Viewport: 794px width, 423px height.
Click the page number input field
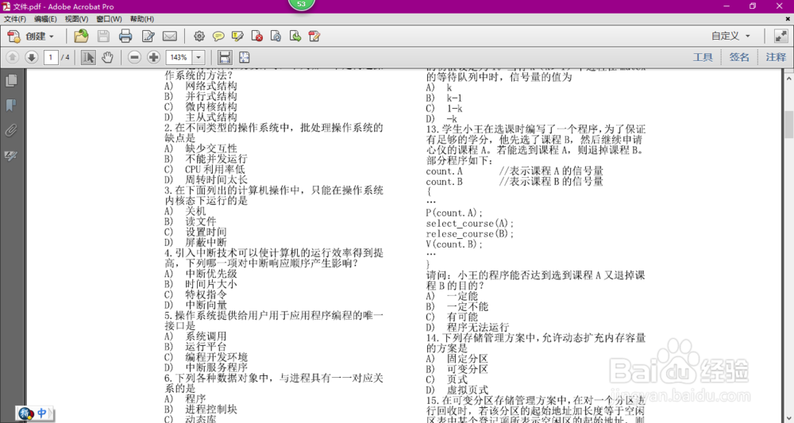[x=50, y=57]
